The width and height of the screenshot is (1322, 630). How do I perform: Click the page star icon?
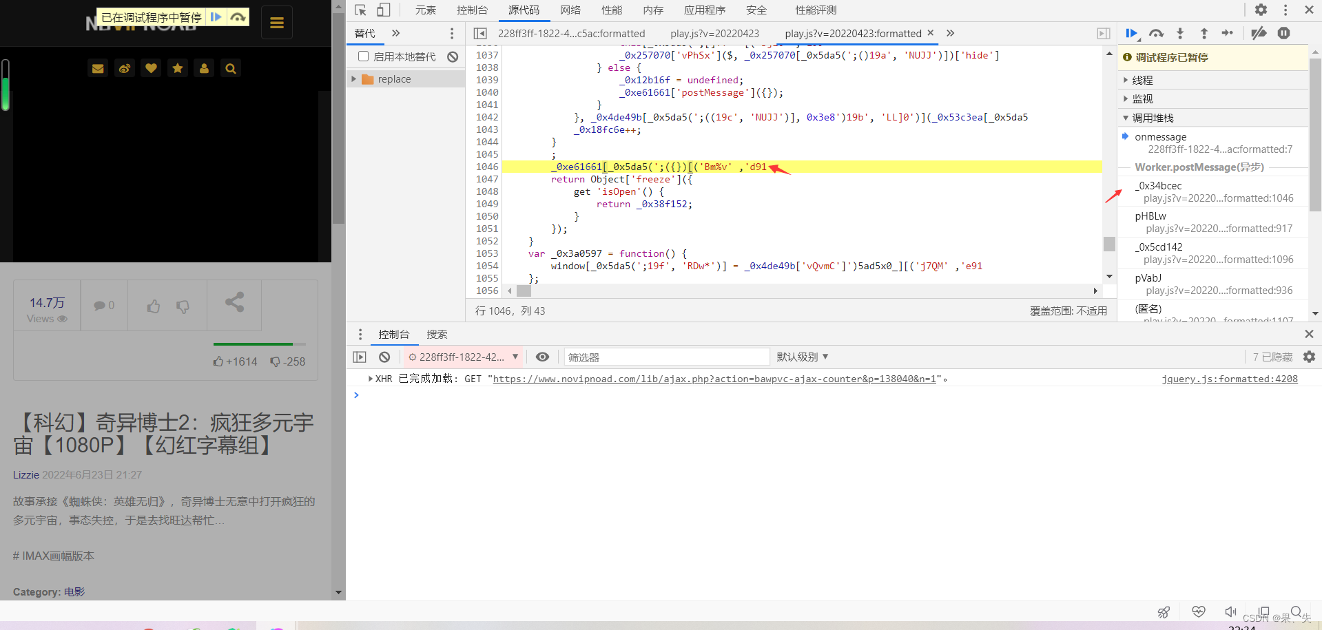click(178, 68)
